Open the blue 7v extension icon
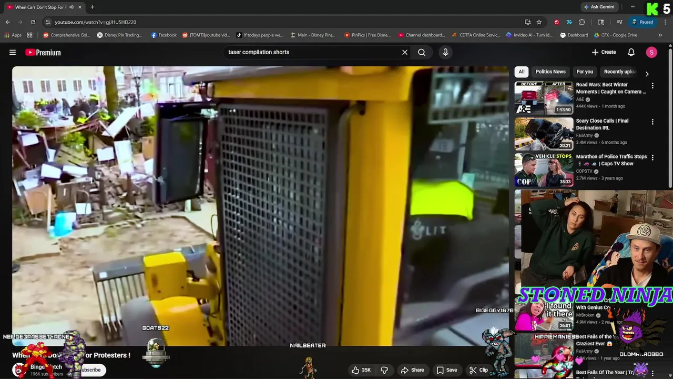673x379 pixels. [x=569, y=22]
